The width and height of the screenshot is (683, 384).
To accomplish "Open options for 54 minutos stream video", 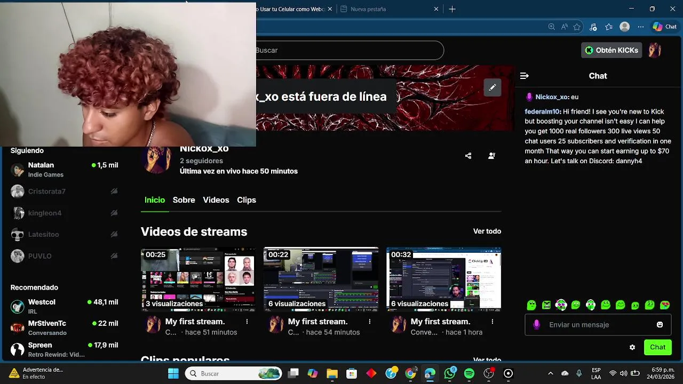I will 370,322.
